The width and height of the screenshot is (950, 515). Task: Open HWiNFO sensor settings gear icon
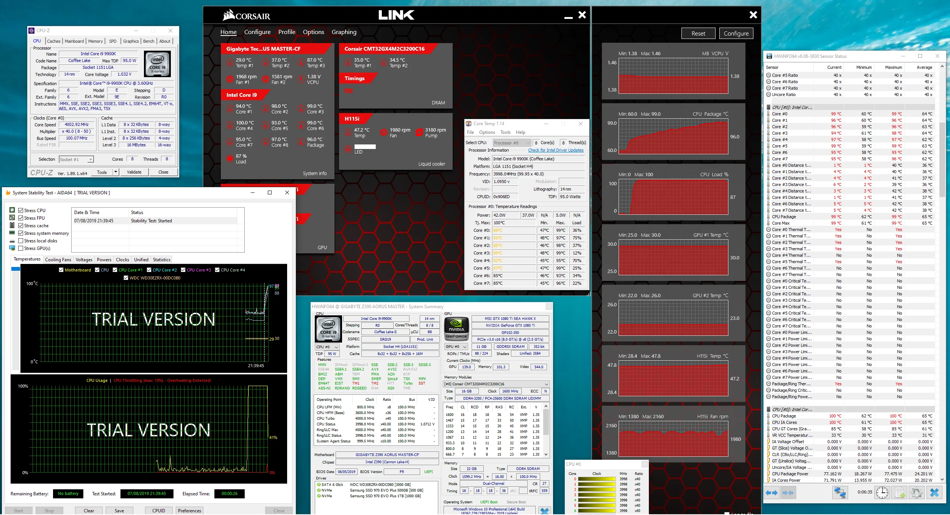pyautogui.click(x=916, y=493)
